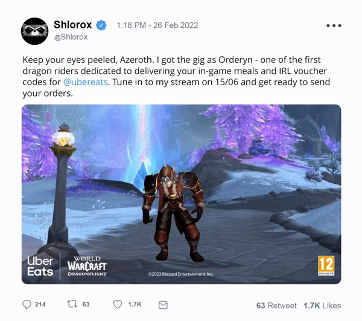
Task: Click the blue verified badge
Action: click(101, 25)
